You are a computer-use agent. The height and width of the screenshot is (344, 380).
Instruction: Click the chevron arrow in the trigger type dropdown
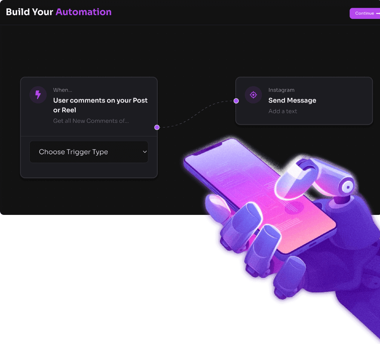point(145,152)
